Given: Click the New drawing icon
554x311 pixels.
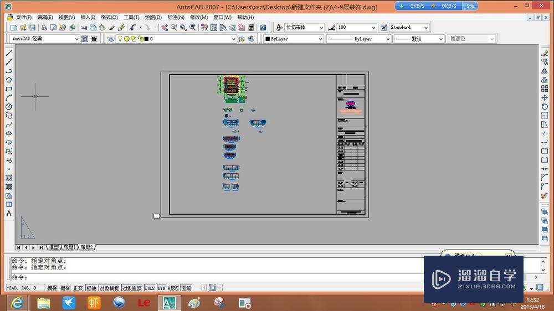Looking at the screenshot, I should coord(13,28).
